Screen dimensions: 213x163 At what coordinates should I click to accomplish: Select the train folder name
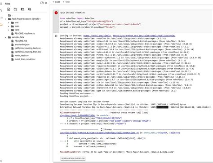(x=17, y=26)
